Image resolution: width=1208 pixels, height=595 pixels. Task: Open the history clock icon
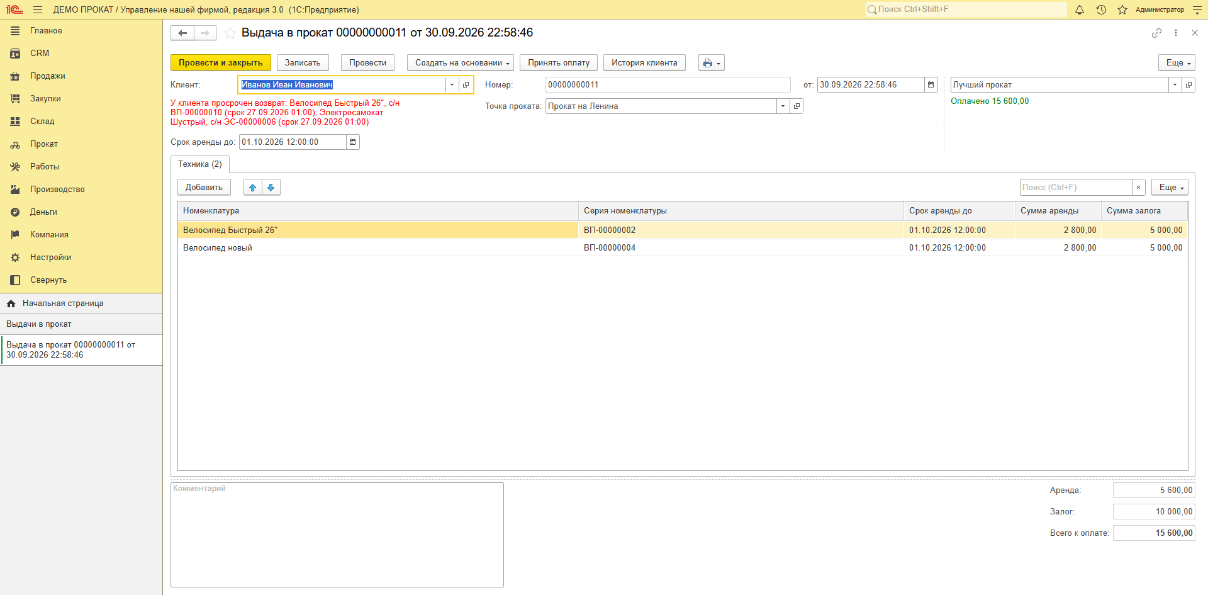[1101, 9]
